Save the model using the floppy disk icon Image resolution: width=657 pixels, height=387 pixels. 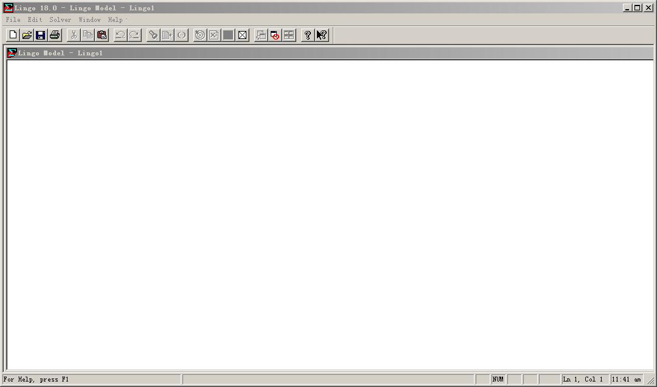point(41,35)
